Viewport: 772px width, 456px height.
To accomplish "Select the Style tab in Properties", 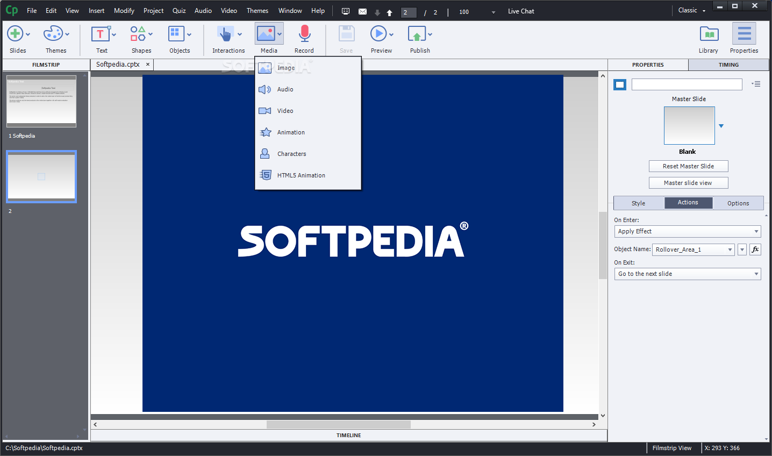I will (x=639, y=203).
